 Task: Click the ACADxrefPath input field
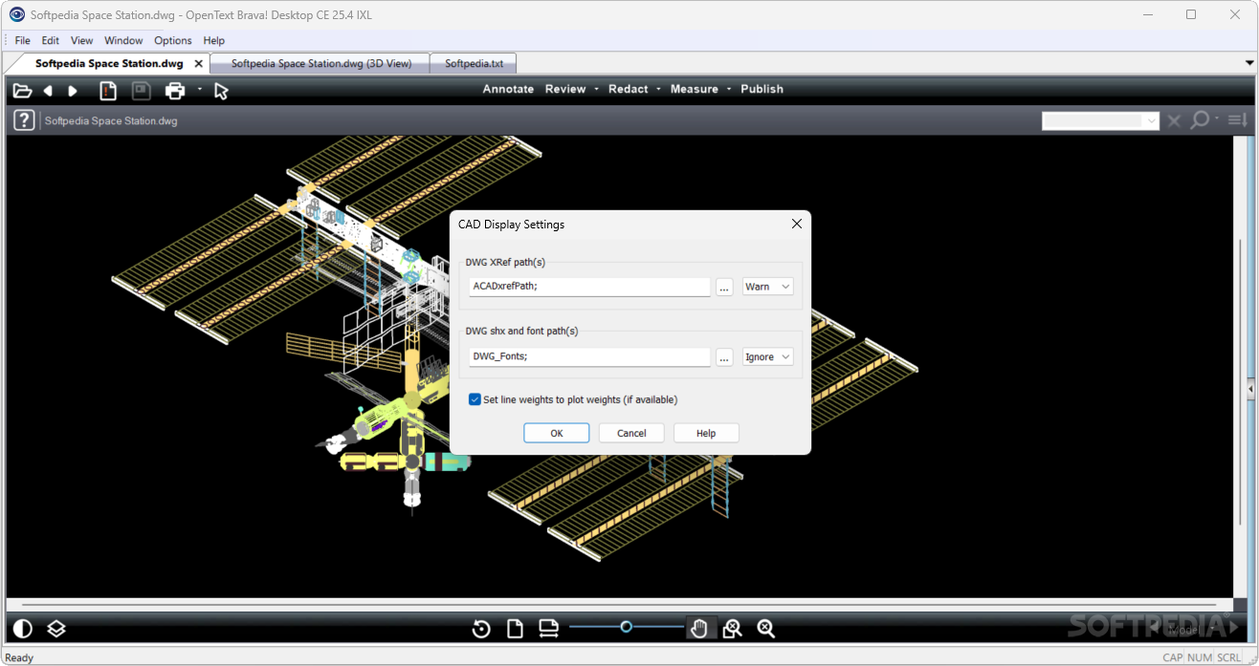(x=589, y=287)
